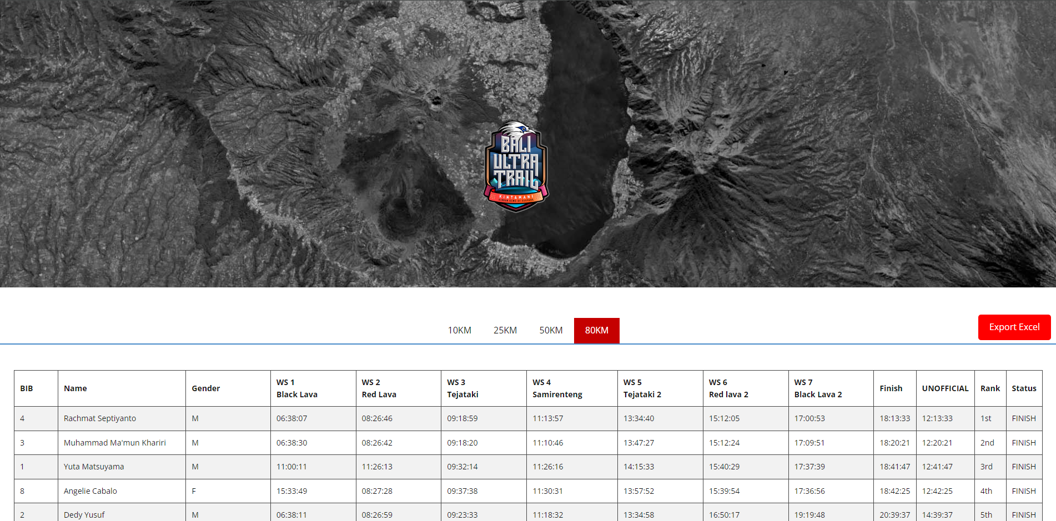Open bib number 1 for Yuta Matsuyama
The height and width of the screenshot is (521, 1056).
tap(22, 467)
